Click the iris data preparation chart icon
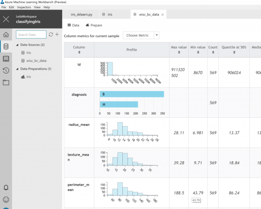Screen dimensions: 261x209 (x=23, y=77)
